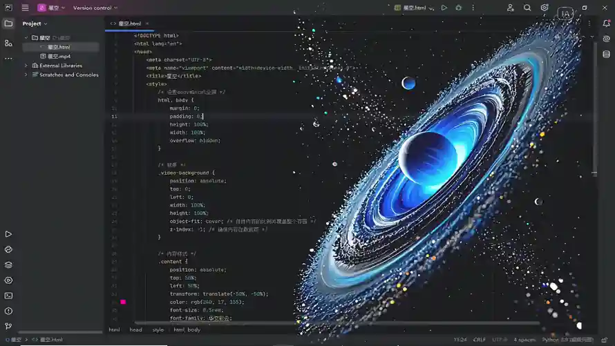This screenshot has height=346, width=615.
Task: Open the Code With Me user icon
Action: click(510, 8)
